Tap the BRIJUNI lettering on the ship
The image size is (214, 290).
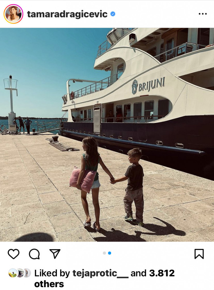tap(148, 86)
